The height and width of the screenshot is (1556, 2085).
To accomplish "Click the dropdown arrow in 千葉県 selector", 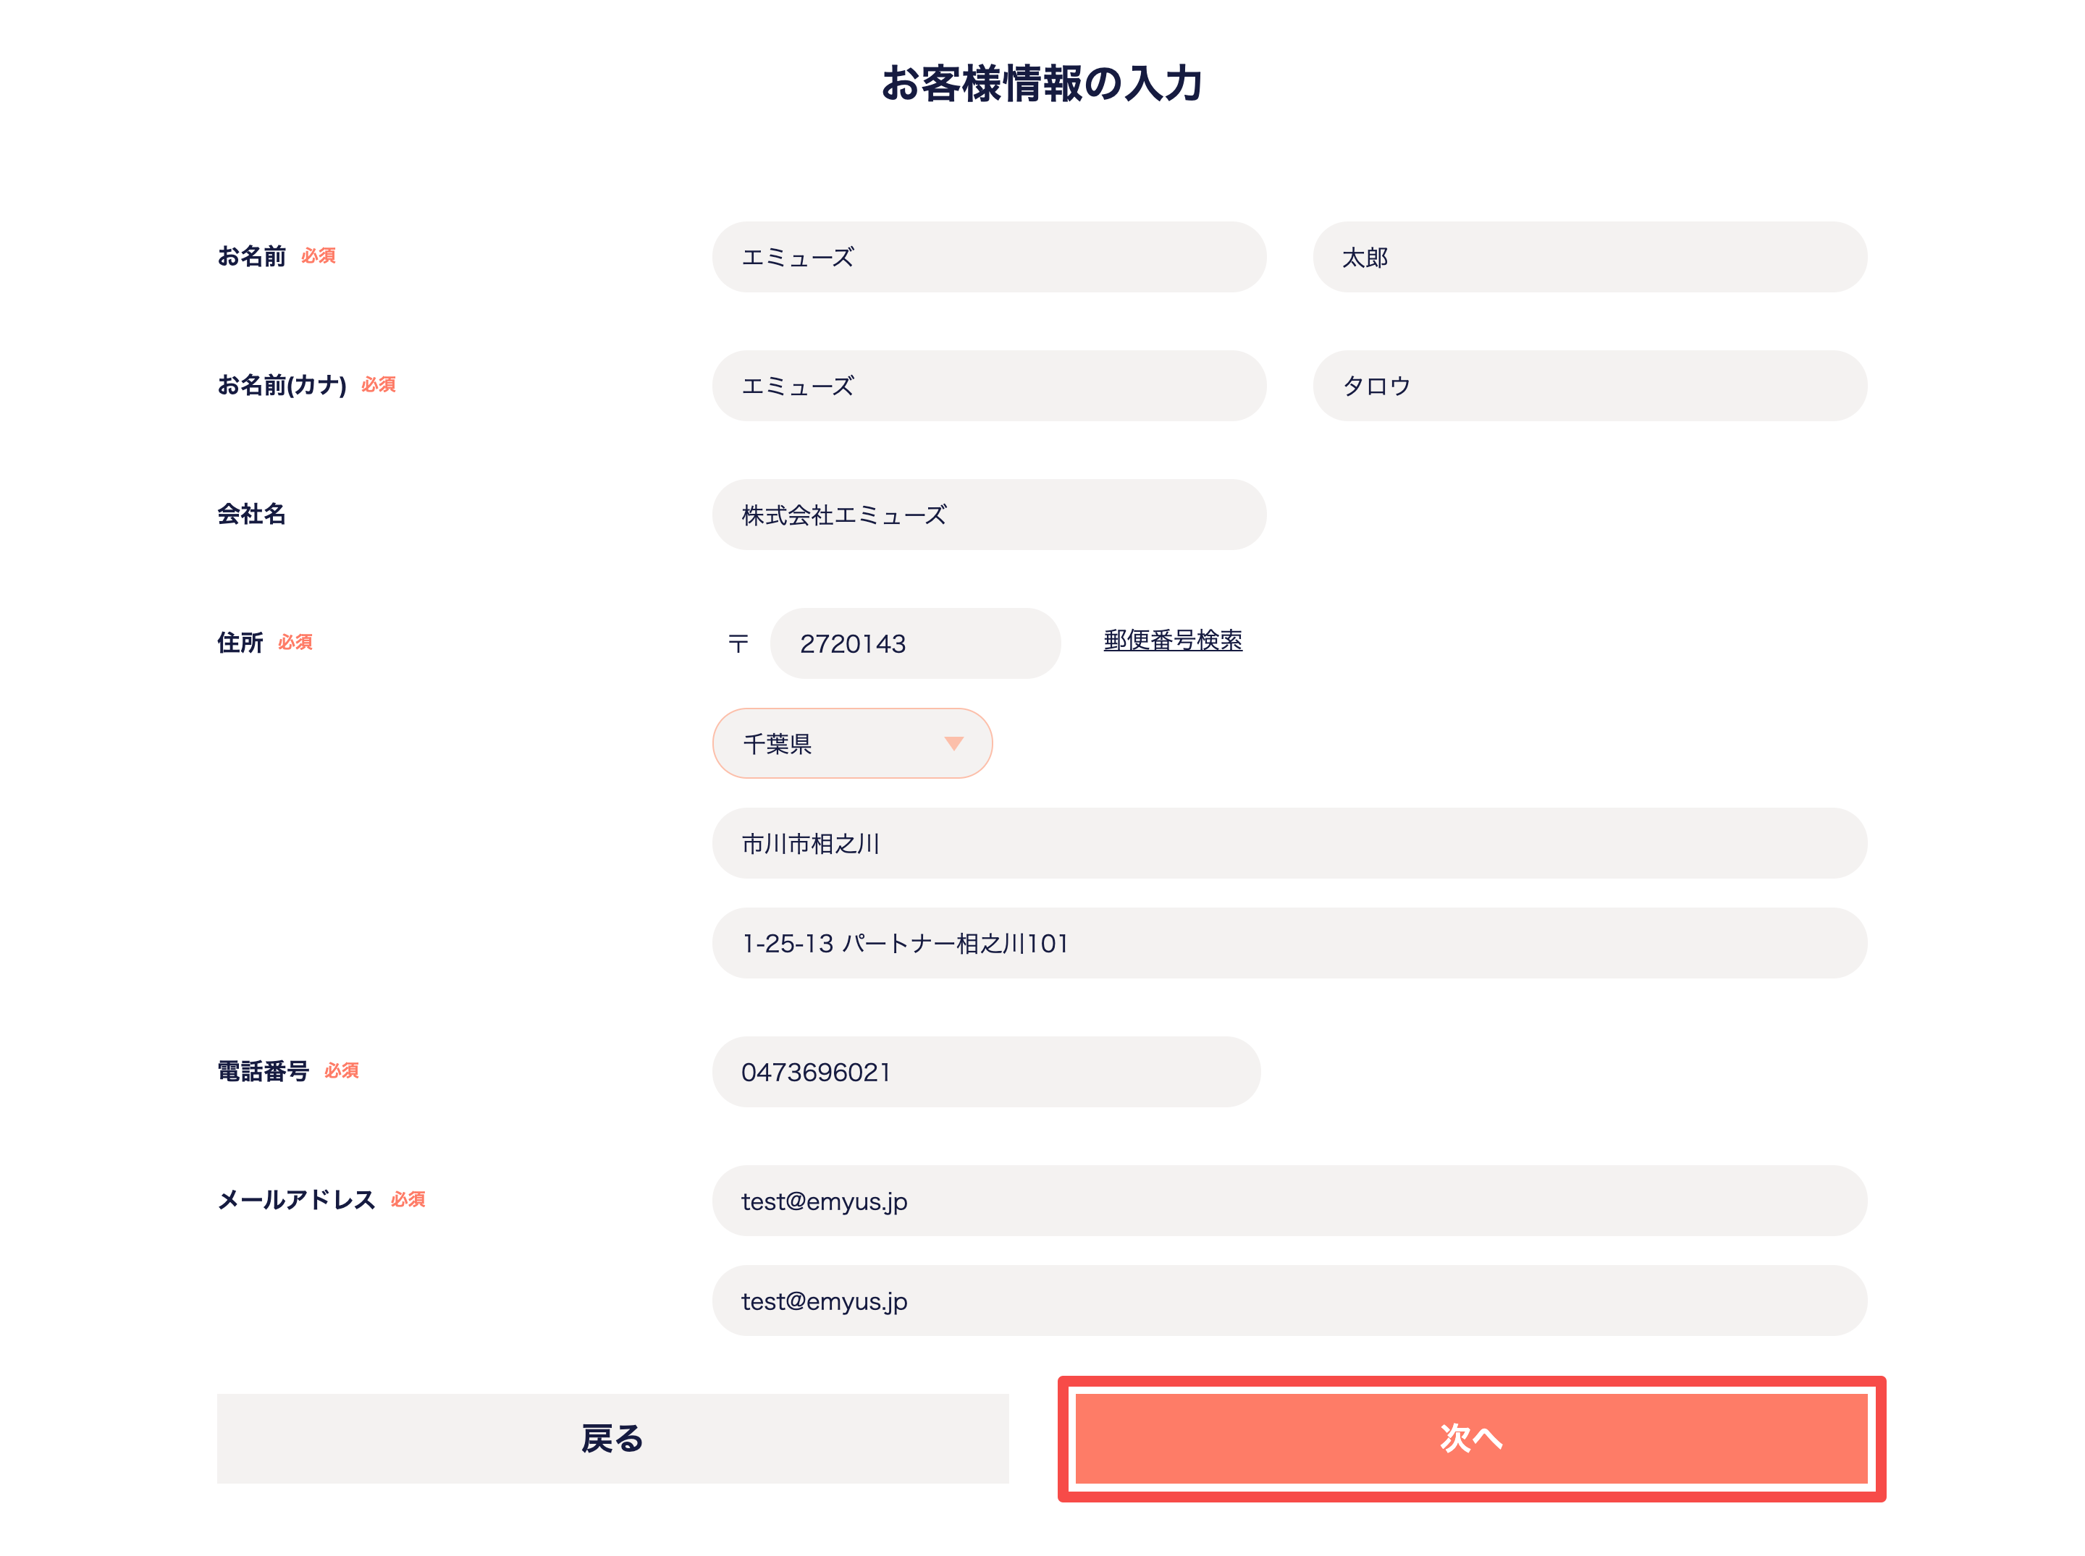I will point(953,743).
